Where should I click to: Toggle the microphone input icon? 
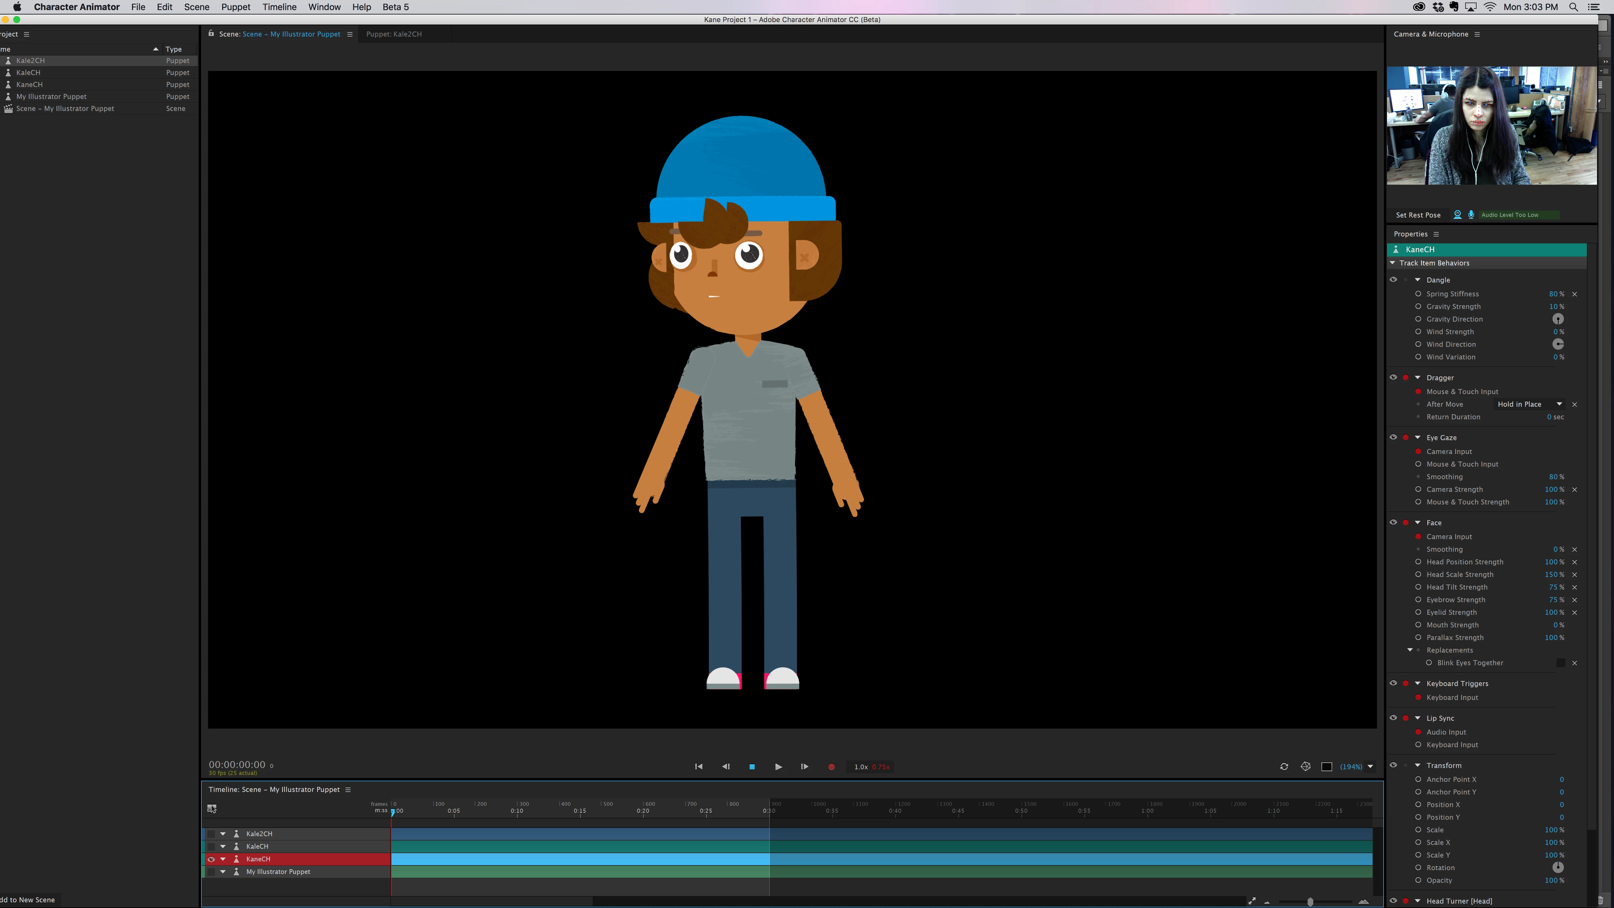point(1471,215)
